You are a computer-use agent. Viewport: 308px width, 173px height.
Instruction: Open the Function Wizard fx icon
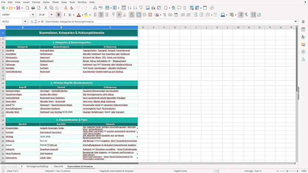pyautogui.click(x=32, y=22)
